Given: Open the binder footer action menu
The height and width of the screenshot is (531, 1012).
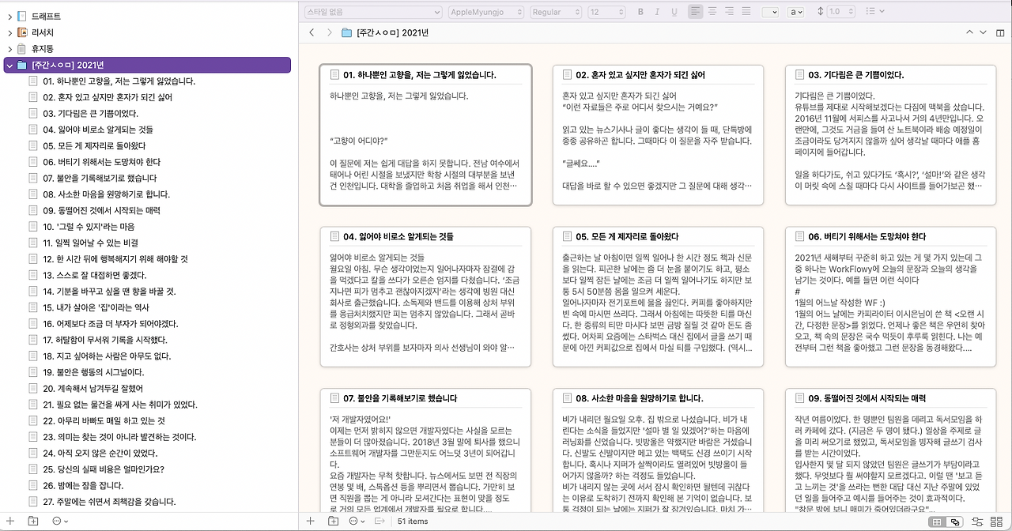Looking at the screenshot, I should coord(60,521).
